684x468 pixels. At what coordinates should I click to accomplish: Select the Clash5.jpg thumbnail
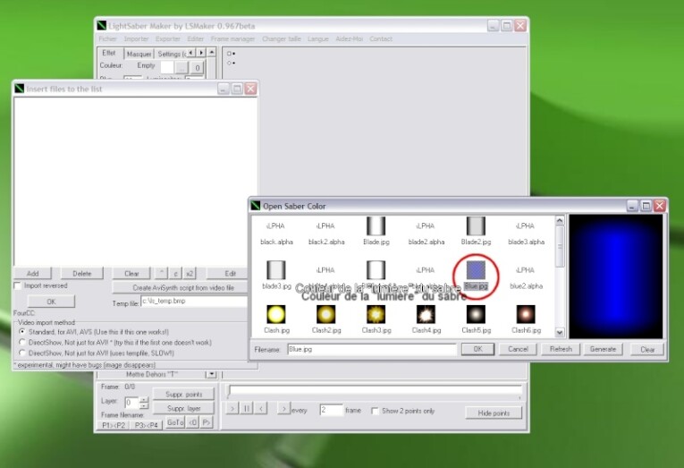[x=476, y=314]
